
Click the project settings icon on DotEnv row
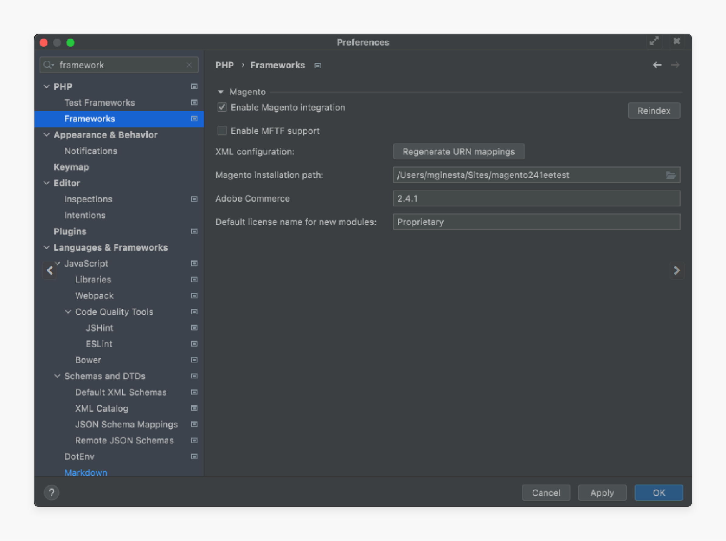(194, 457)
